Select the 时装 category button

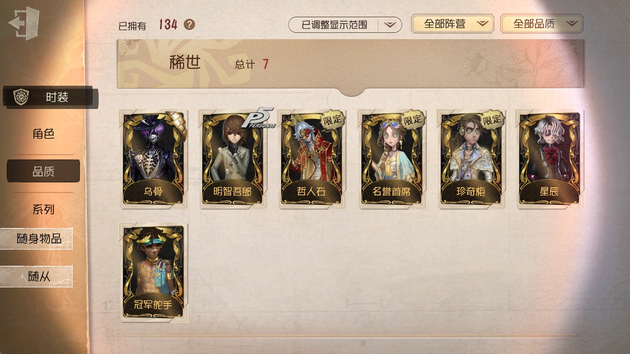pos(50,97)
